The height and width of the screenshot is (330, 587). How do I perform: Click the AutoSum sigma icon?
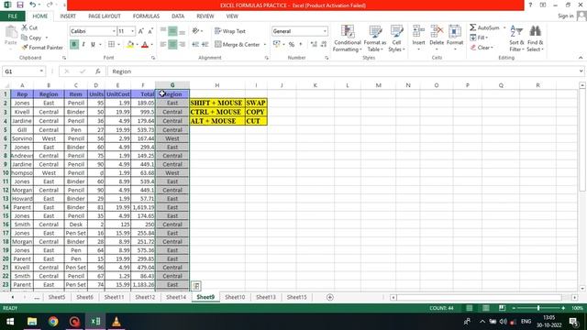tap(473, 27)
